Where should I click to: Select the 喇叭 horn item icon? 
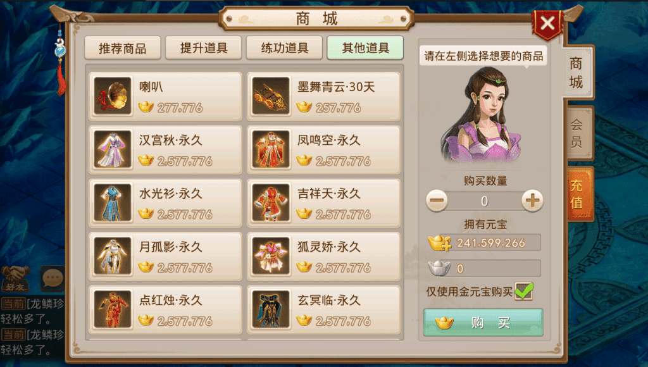tap(113, 96)
